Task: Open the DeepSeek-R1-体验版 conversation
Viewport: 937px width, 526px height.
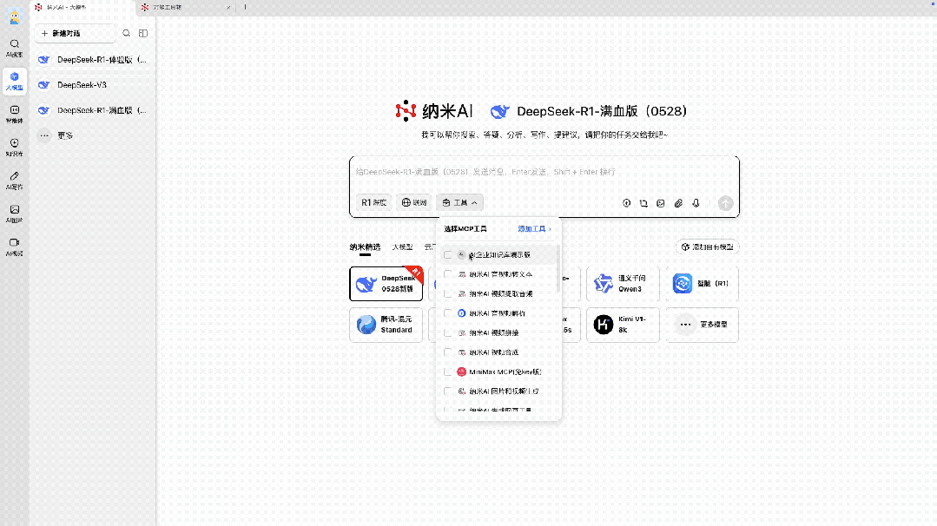Action: pos(93,60)
